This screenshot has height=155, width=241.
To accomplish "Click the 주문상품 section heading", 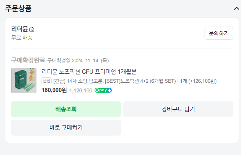I will pos(18,8).
